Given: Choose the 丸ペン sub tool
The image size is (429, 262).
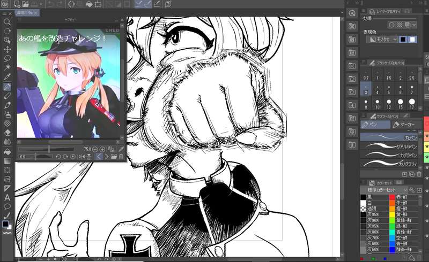Looking at the screenshot, I should coord(389,137).
